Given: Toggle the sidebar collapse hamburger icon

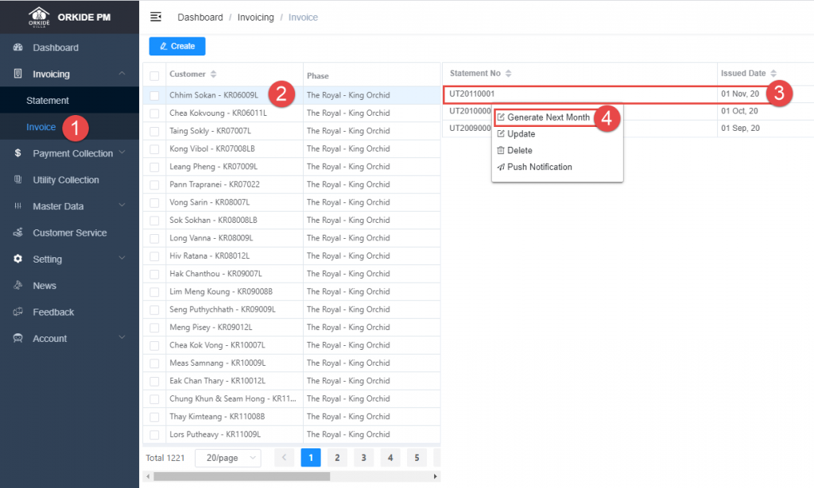Looking at the screenshot, I should pyautogui.click(x=156, y=17).
